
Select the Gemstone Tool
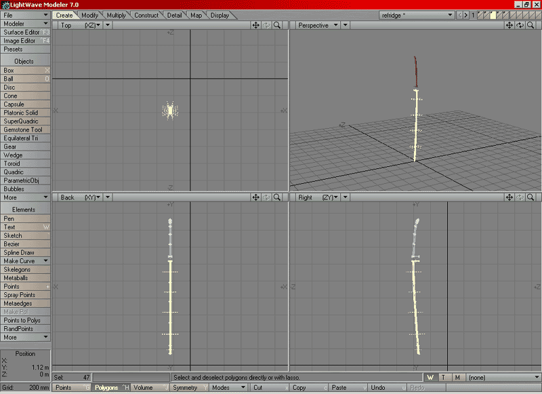pos(25,130)
